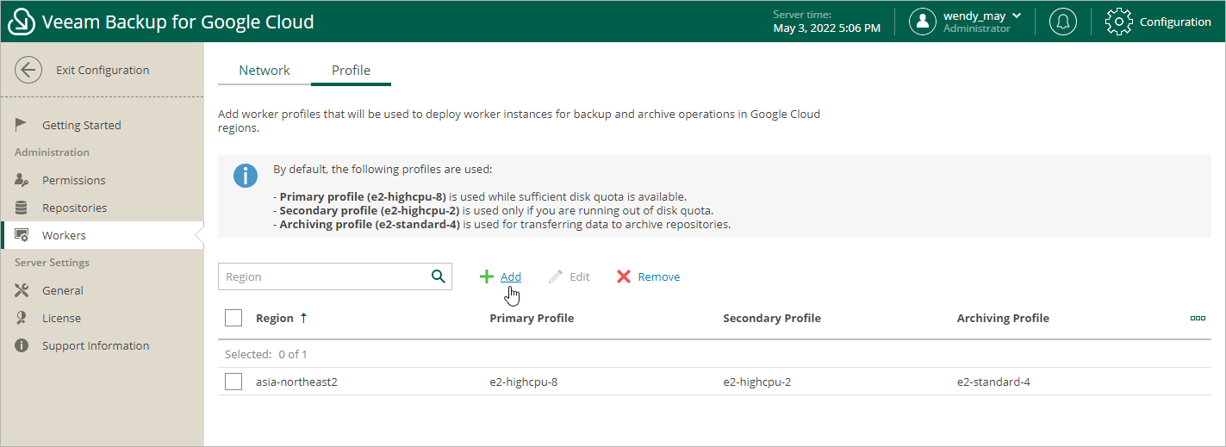Select the Profile tab

point(352,71)
